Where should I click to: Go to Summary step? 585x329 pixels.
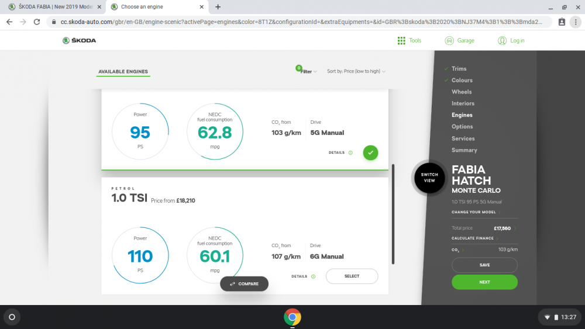coord(464,150)
